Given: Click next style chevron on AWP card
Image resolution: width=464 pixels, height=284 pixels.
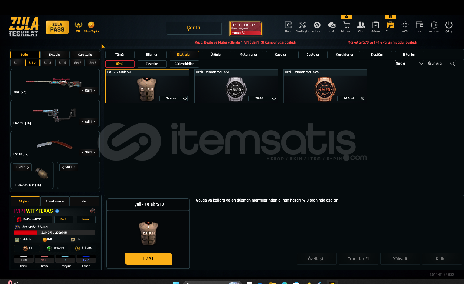Looking at the screenshot, I should 94,91.
